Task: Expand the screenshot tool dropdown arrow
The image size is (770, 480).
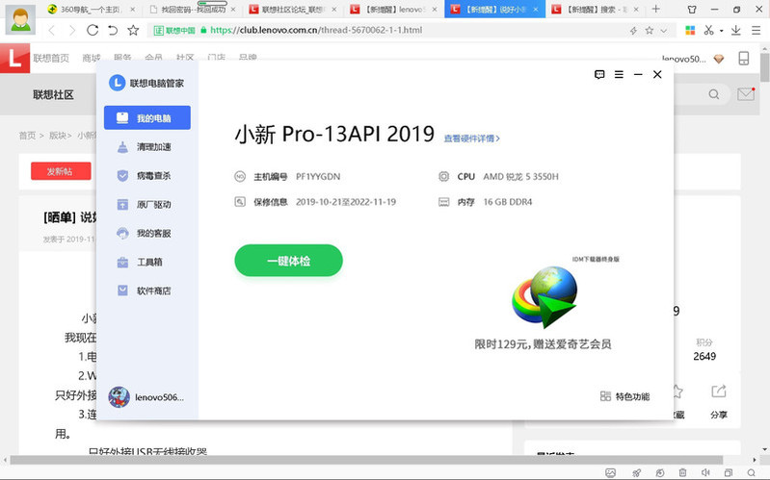Action: [722, 31]
